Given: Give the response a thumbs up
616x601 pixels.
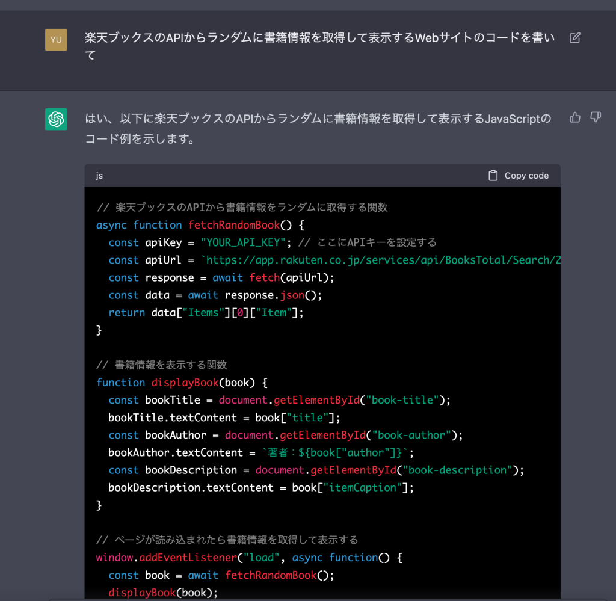Looking at the screenshot, I should [x=574, y=117].
